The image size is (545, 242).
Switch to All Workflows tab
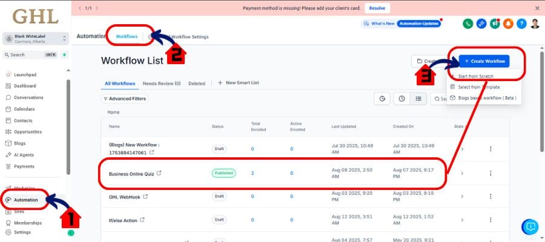pyautogui.click(x=120, y=83)
